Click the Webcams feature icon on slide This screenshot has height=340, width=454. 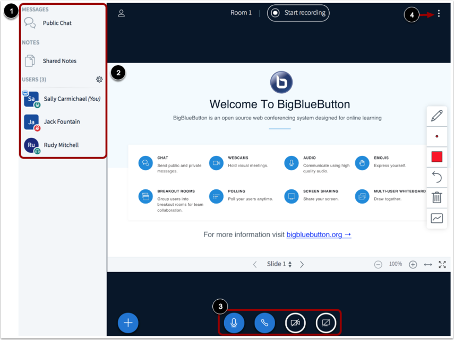pos(216,163)
